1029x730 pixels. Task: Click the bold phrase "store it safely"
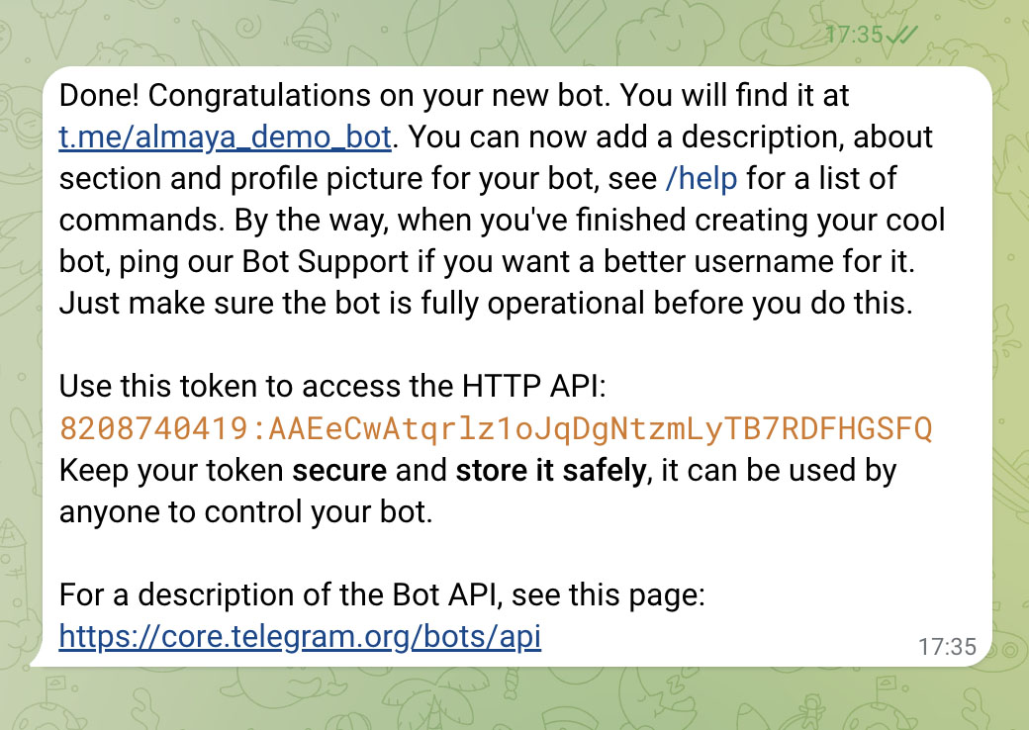550,470
